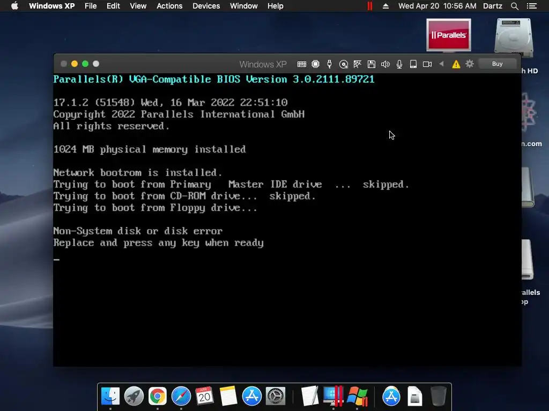
Task: Open the Trash in the Dock
Action: pos(439,396)
